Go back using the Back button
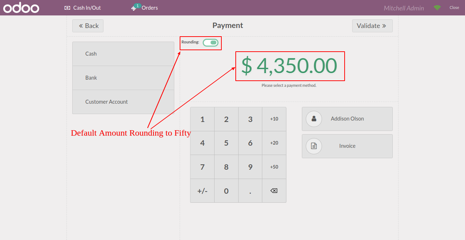This screenshot has width=465, height=240. coord(88,26)
